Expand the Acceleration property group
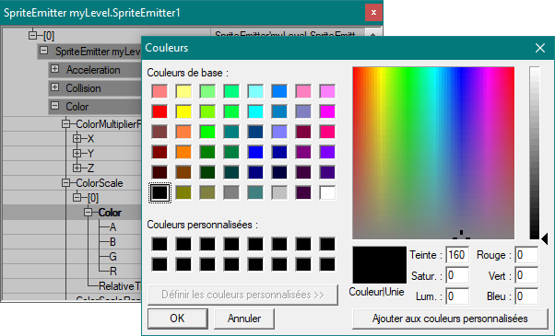The height and width of the screenshot is (336, 555). (55, 69)
